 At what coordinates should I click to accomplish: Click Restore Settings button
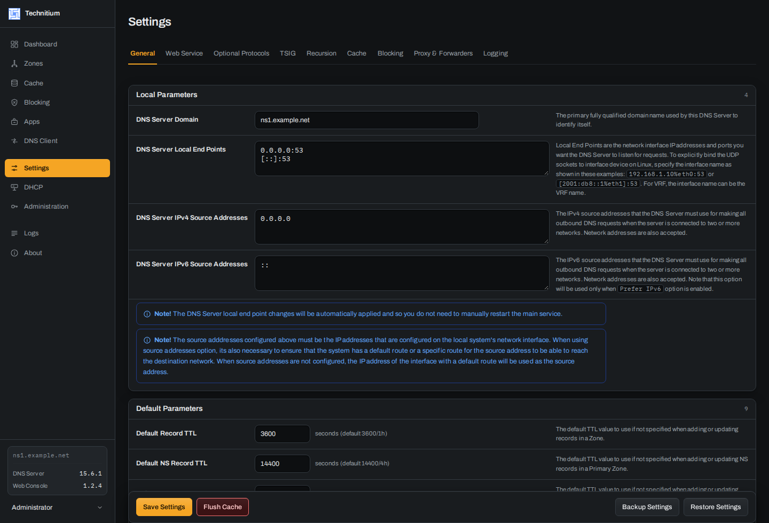716,507
